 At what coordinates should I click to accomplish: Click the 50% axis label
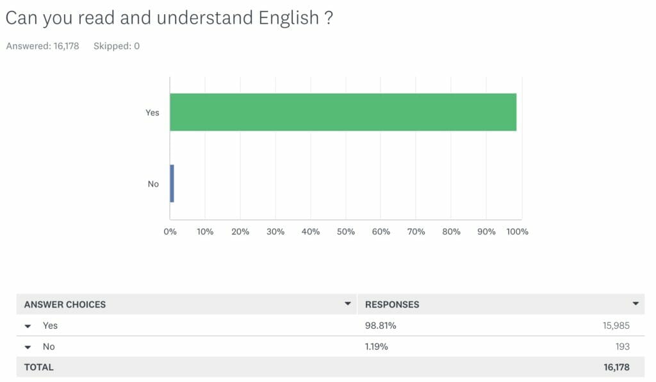345,231
